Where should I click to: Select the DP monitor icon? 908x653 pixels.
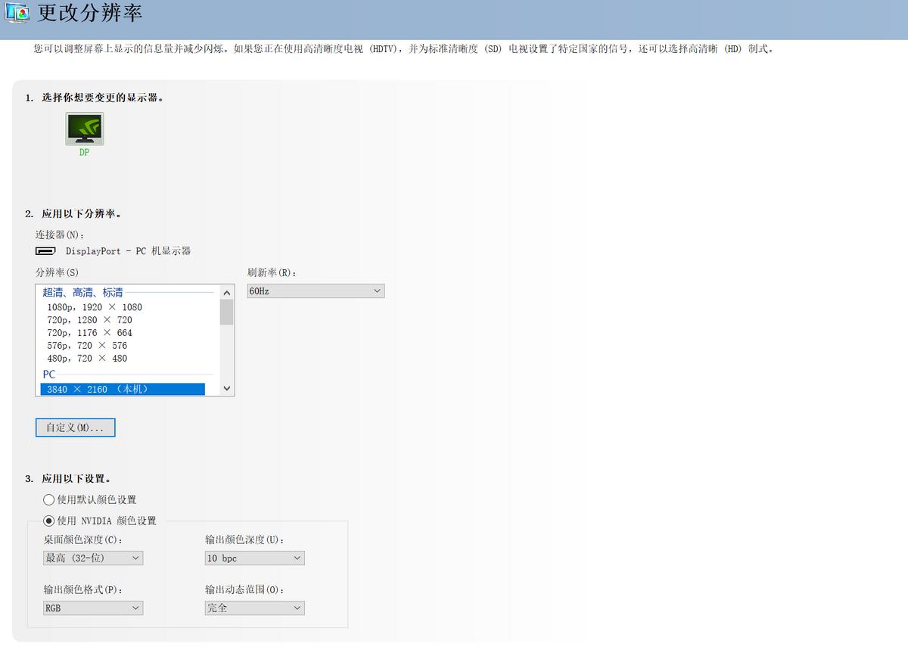click(85, 129)
